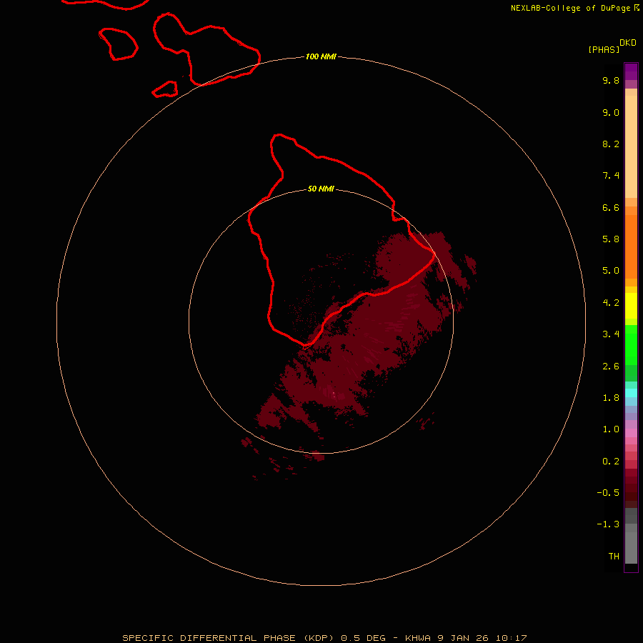Click the 8.2 legend value
Screen dimensions: 643x643
(x=611, y=144)
